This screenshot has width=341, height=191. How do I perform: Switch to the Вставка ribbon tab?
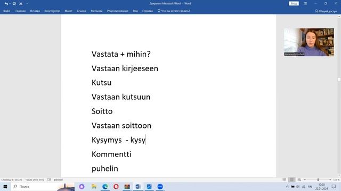(x=35, y=11)
